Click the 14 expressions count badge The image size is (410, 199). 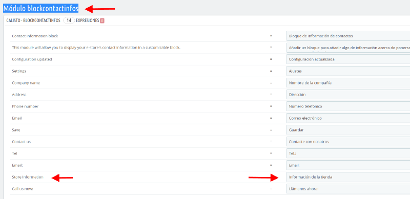pyautogui.click(x=69, y=20)
